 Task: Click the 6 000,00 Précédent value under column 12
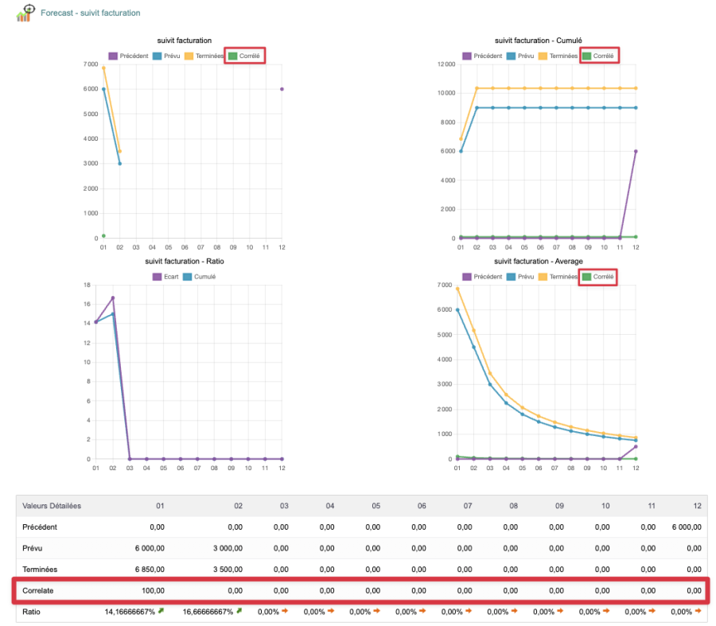tap(683, 527)
